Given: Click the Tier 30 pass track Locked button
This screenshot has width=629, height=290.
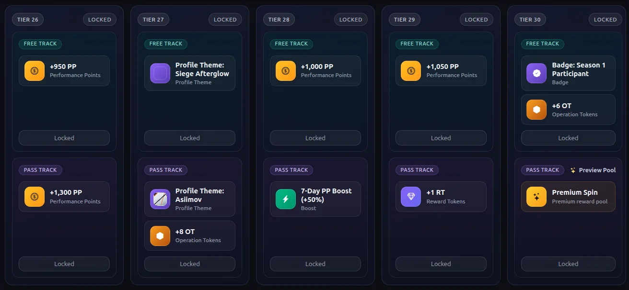Looking at the screenshot, I should (568, 264).
